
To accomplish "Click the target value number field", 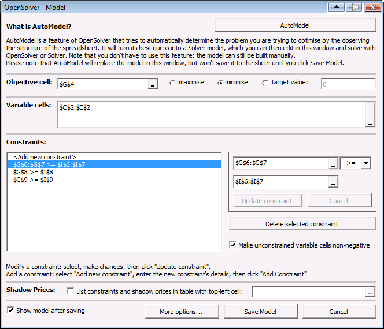I will [348, 84].
